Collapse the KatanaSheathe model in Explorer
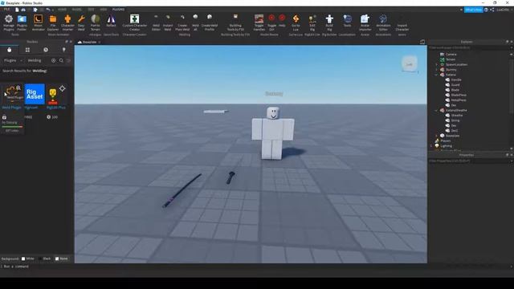Image resolution: width=514 pixels, height=289 pixels. point(436,111)
